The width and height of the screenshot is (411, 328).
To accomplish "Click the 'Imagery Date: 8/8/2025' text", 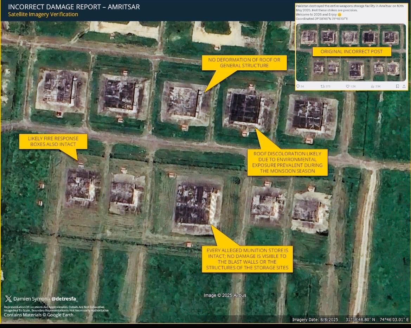I will pos(315,320).
